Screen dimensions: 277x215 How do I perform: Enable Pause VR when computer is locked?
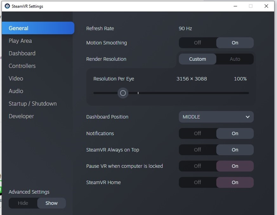click(235, 166)
